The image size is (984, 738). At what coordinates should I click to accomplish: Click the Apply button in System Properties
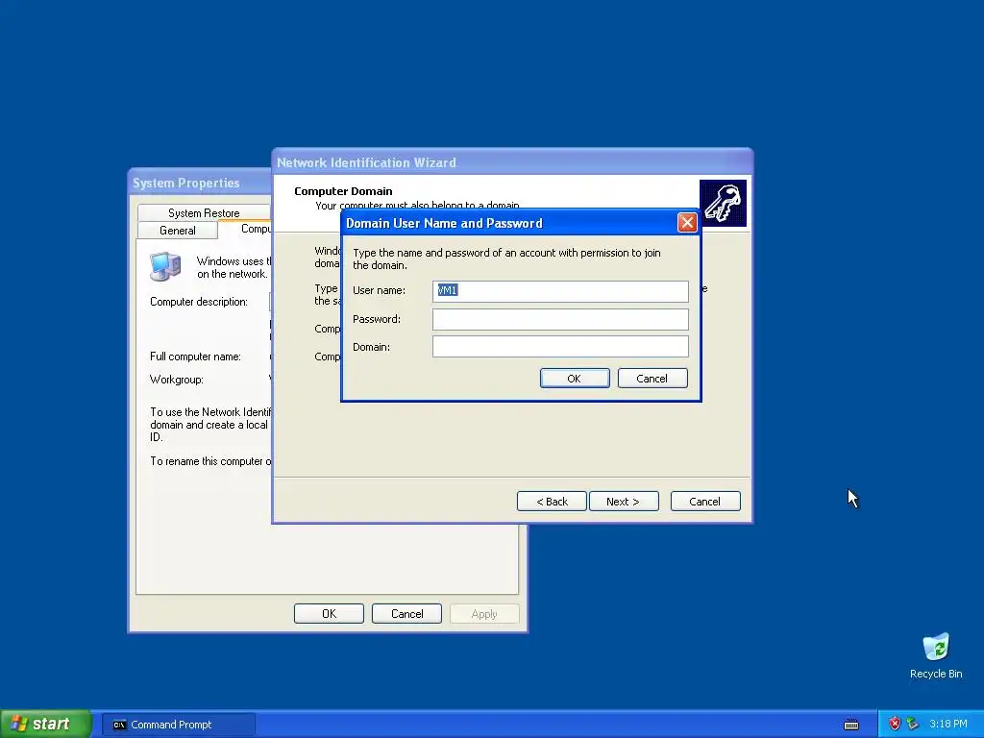pos(484,614)
